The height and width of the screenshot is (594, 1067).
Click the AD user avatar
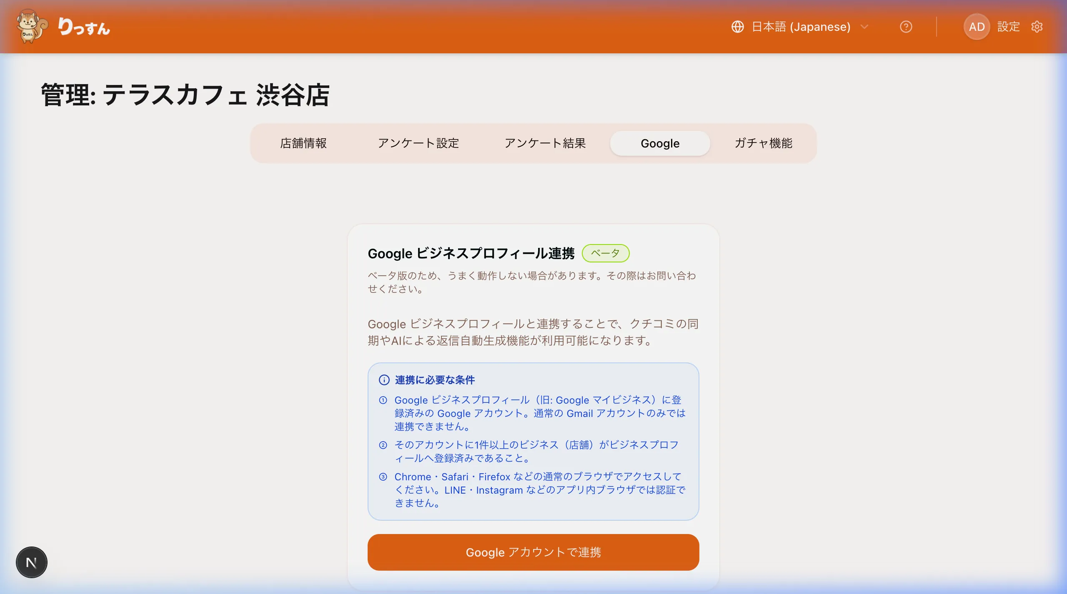977,27
